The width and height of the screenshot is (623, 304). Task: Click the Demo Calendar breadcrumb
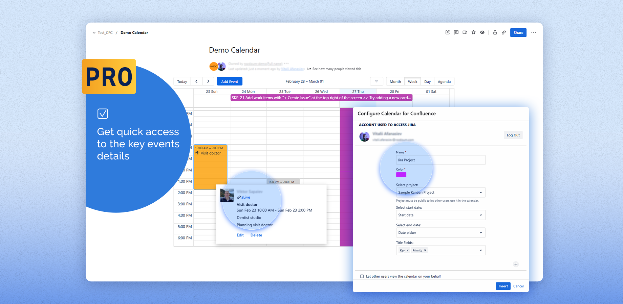tap(134, 33)
